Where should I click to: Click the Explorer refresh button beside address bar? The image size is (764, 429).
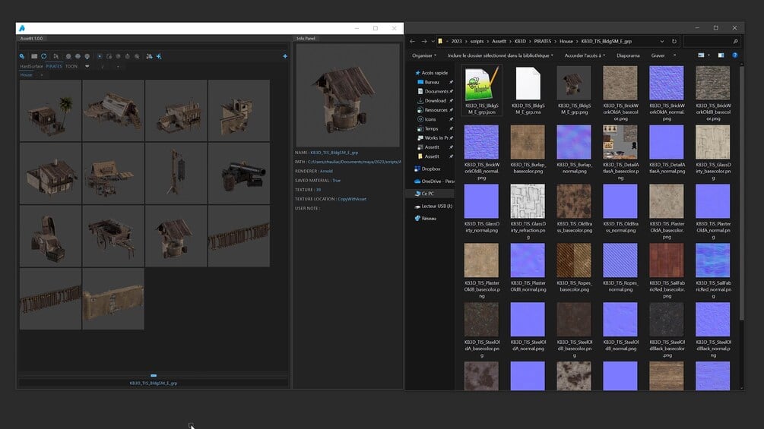tap(674, 41)
